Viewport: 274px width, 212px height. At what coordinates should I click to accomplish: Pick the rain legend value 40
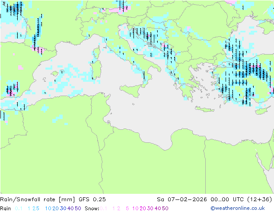coord(70,209)
